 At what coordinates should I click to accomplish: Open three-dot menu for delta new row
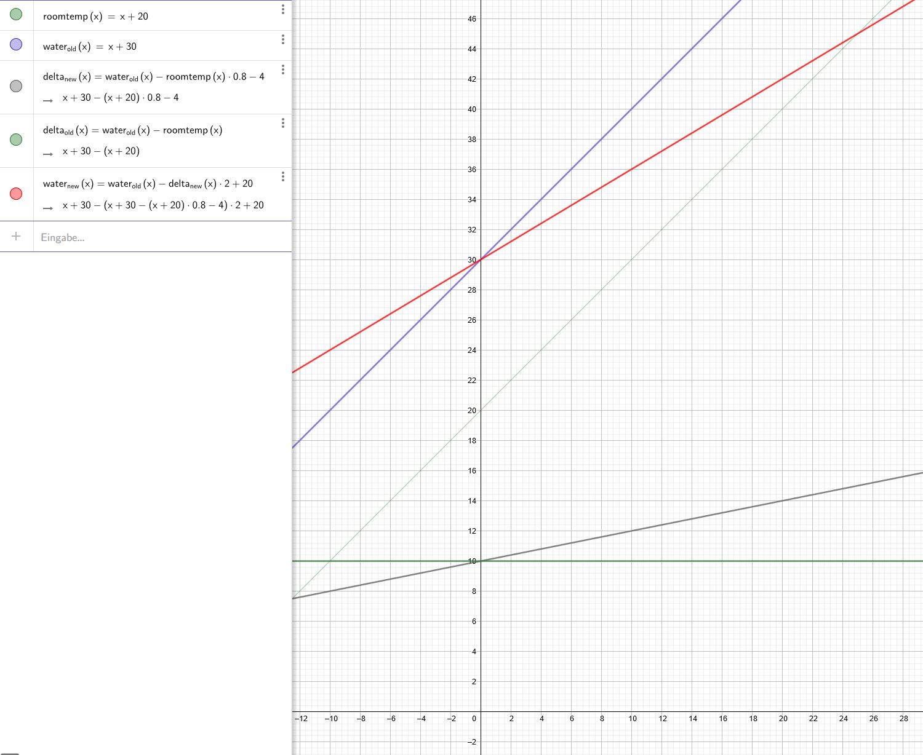tap(282, 69)
